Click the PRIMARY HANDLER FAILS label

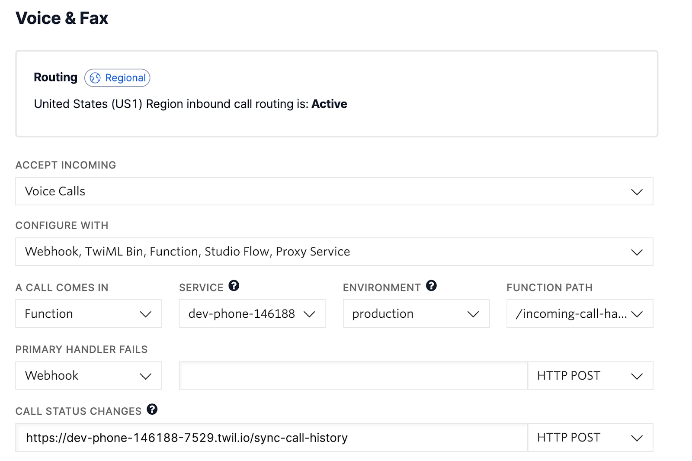coord(81,349)
